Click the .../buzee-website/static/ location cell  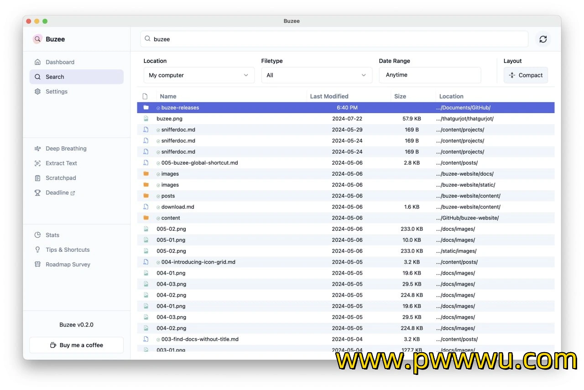pyautogui.click(x=465, y=185)
